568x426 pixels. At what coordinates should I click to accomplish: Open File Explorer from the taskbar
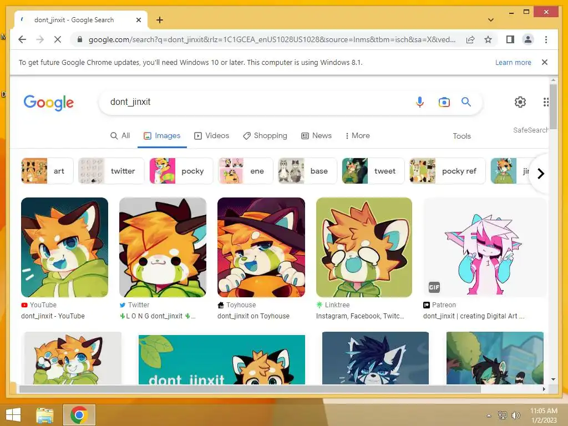[45, 415]
